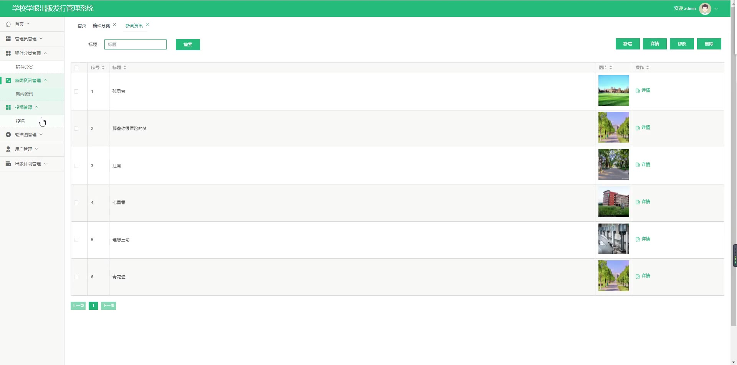737x365 pixels.
Task: Click the 七里香 row building thumbnail
Action: (613, 202)
